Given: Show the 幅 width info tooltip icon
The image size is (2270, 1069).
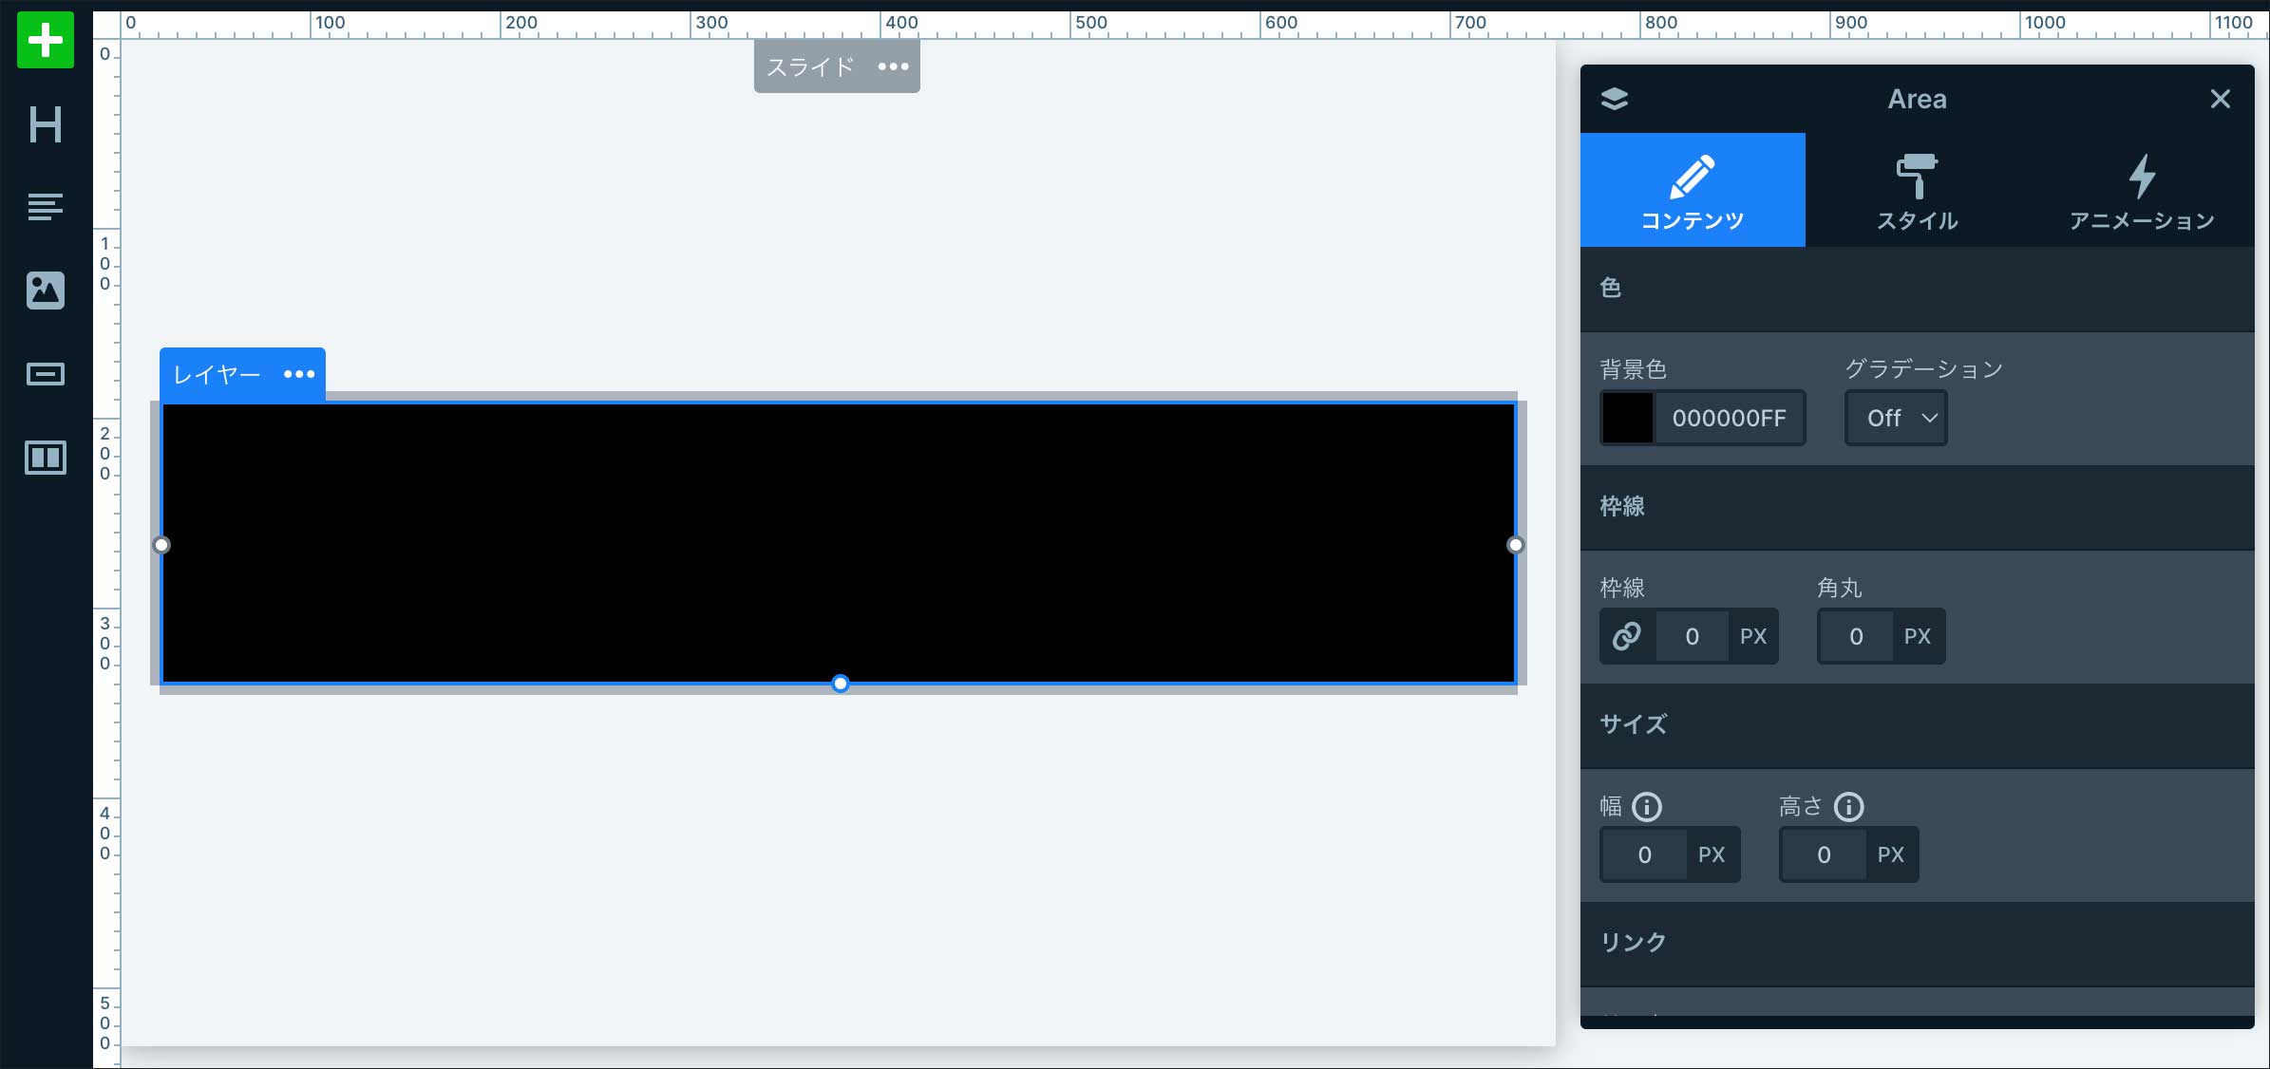Looking at the screenshot, I should pos(1647,807).
